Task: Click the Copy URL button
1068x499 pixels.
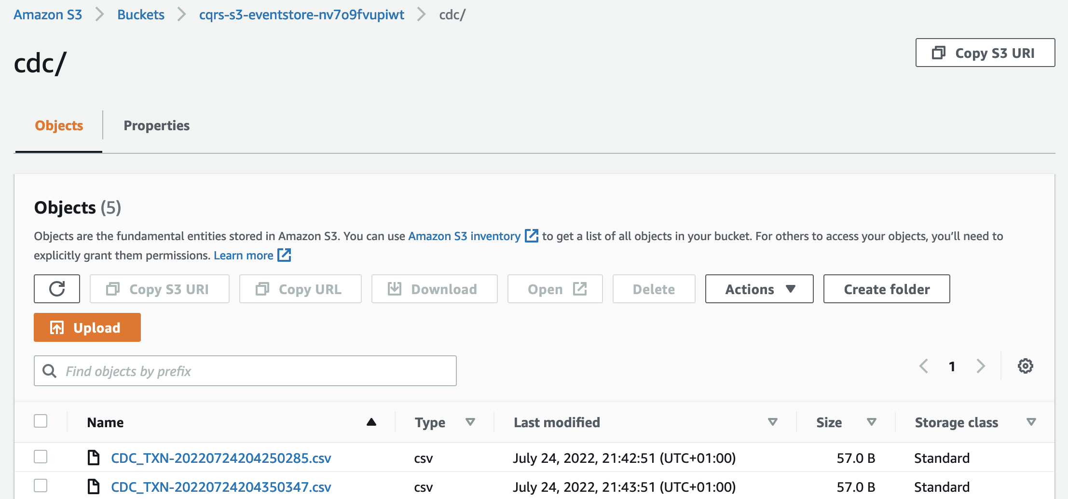Action: [300, 289]
